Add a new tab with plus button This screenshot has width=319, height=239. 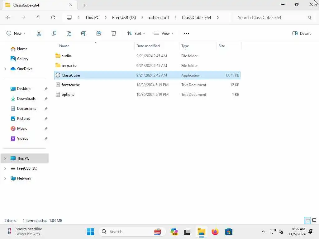pos(84,5)
